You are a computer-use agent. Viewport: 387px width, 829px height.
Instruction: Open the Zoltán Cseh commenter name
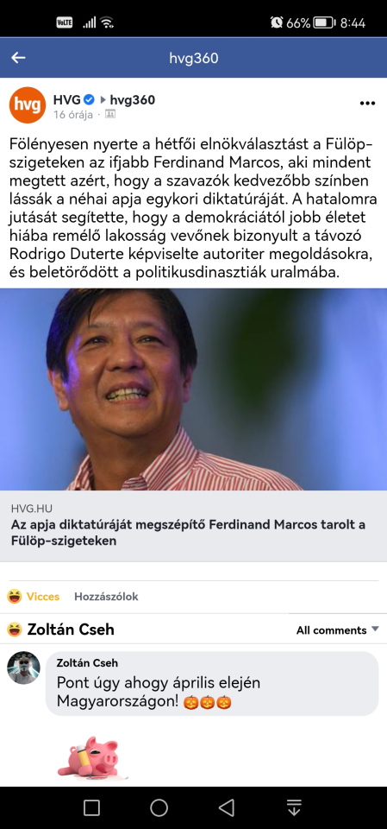[87, 662]
